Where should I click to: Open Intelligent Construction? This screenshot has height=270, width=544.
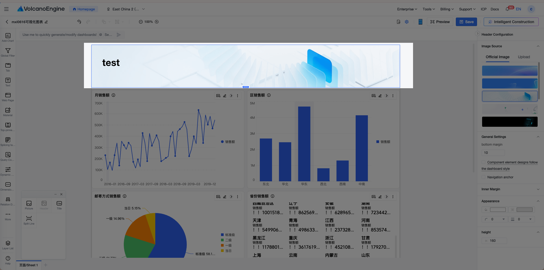pos(511,22)
